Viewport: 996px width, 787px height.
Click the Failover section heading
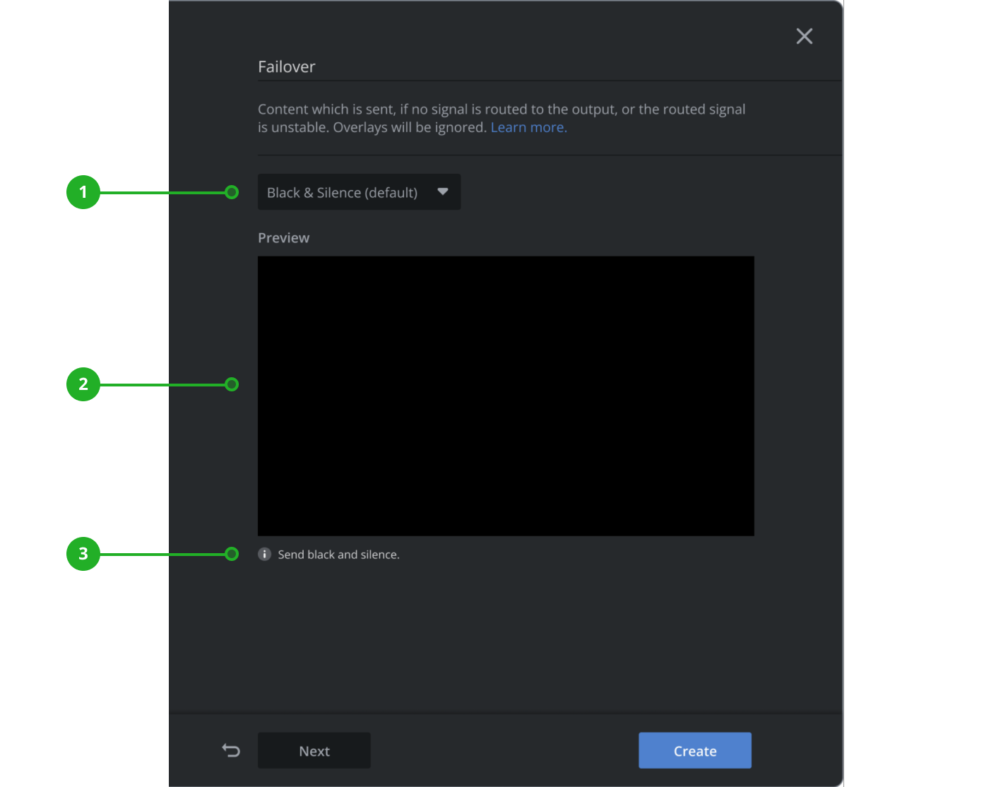286,67
